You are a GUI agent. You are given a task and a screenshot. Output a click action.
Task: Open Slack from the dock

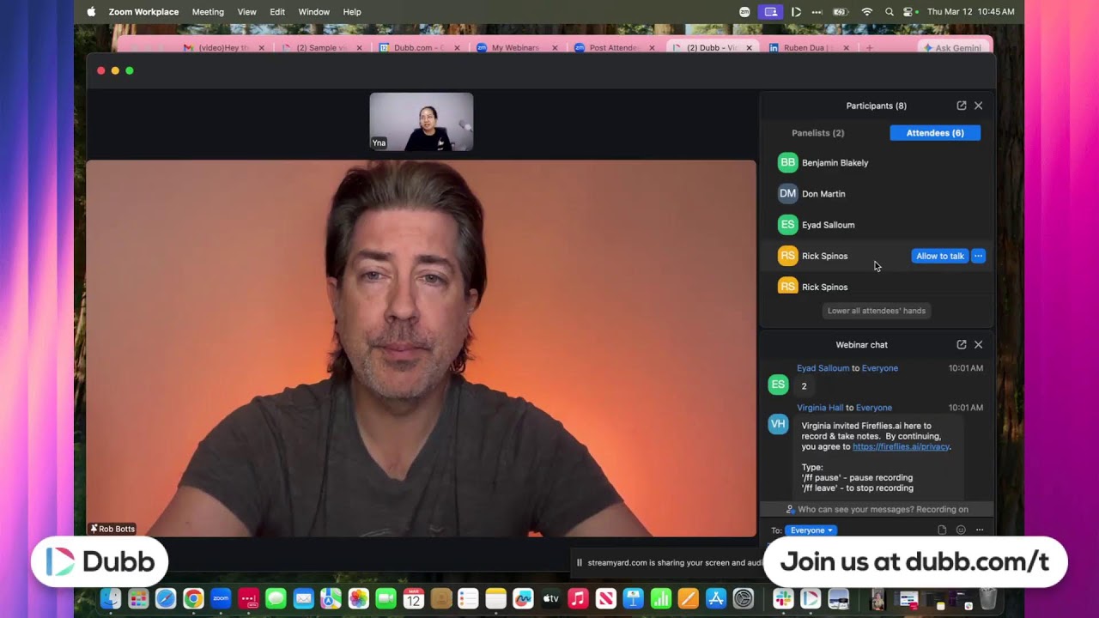783,598
